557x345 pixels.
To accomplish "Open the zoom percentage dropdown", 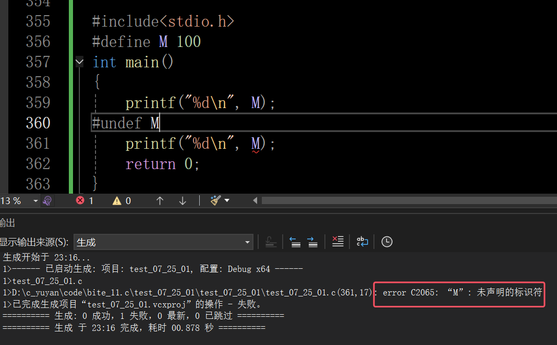I will click(35, 201).
